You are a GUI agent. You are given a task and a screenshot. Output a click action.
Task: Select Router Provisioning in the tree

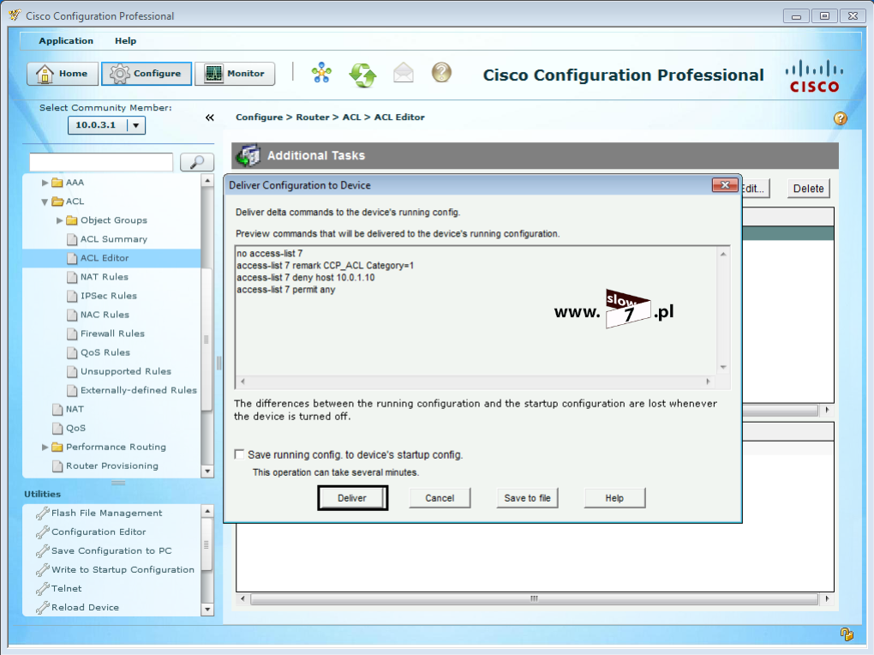(x=112, y=466)
